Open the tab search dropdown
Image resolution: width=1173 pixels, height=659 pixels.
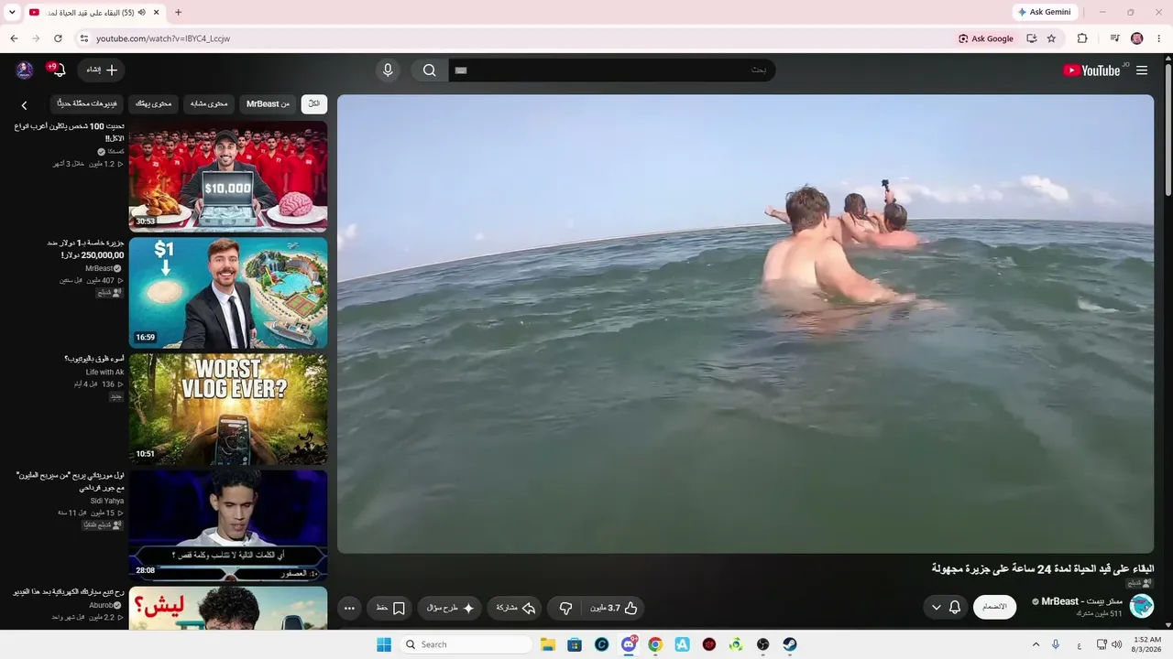click(x=12, y=12)
